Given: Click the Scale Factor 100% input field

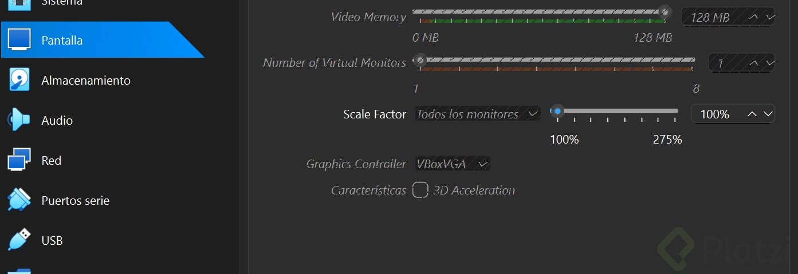Looking at the screenshot, I should click(x=716, y=114).
